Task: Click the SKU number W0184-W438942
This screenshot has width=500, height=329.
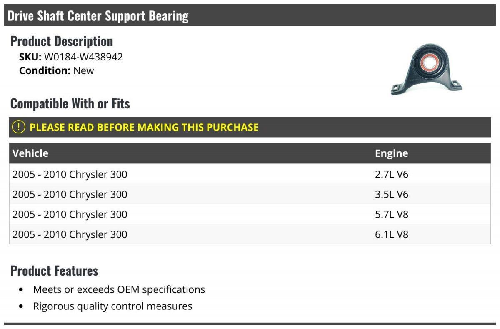Action: point(83,57)
